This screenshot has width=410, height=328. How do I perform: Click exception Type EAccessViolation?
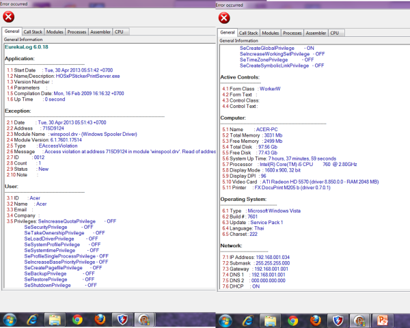(x=58, y=146)
